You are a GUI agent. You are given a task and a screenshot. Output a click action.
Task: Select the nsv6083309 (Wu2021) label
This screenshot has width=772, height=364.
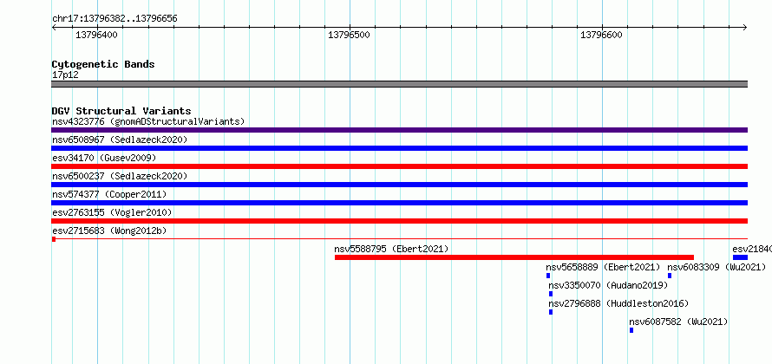(x=716, y=267)
